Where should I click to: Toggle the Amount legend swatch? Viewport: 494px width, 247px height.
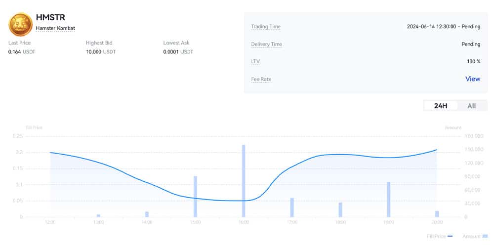(485, 236)
